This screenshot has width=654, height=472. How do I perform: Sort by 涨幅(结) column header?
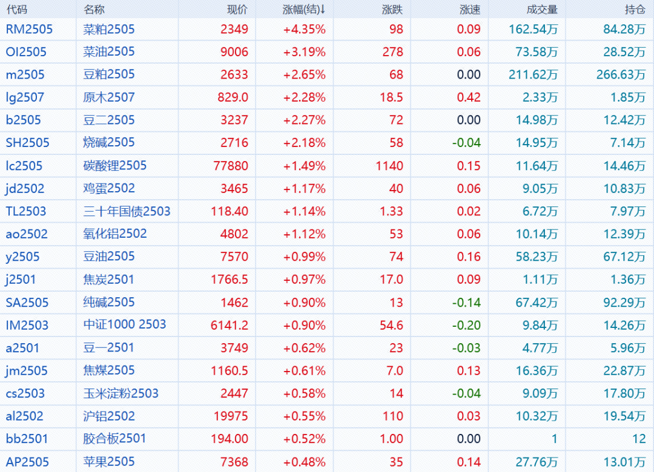coord(303,10)
